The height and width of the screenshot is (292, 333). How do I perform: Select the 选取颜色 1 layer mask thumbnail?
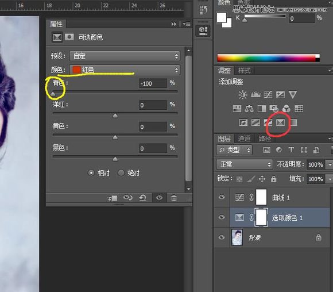coord(261,217)
